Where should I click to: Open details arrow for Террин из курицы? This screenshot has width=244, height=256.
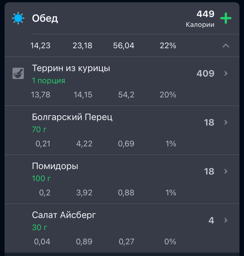tap(226, 74)
